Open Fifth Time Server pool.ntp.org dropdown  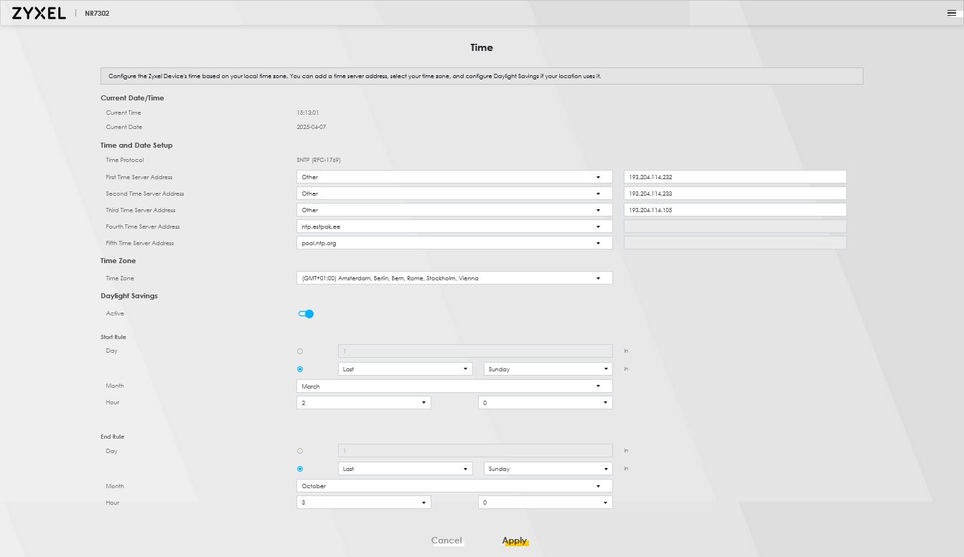click(454, 243)
